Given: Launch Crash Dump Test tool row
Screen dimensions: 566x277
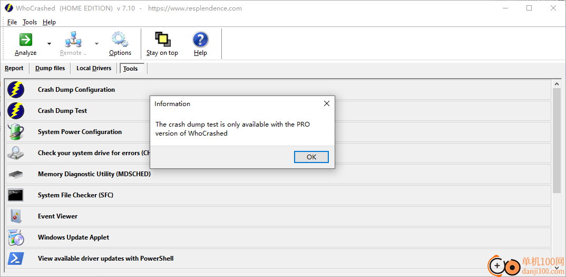Looking at the screenshot, I should pos(278,111).
